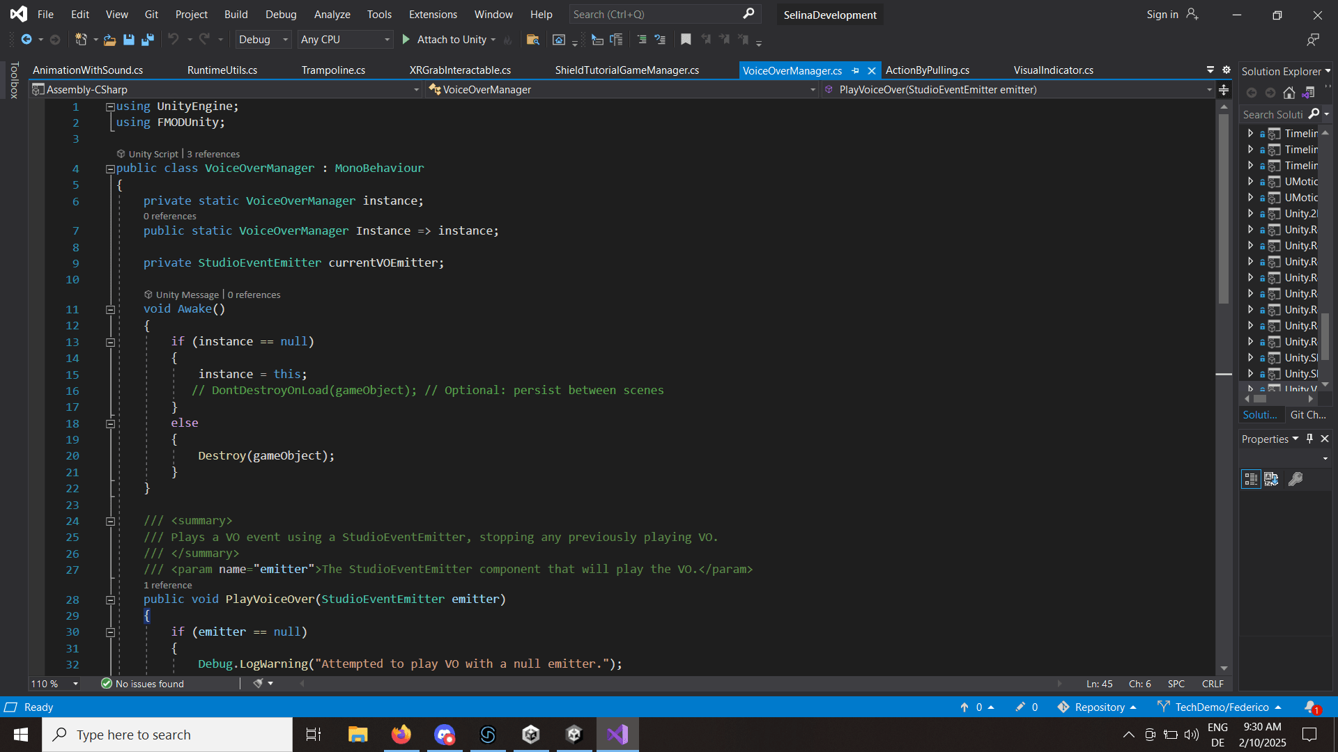Open the Any CPU platform dropdown
This screenshot has width=1338, height=752.
[x=345, y=40]
